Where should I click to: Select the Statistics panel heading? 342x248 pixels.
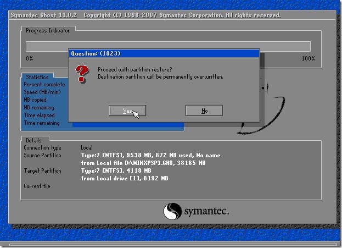(x=37, y=77)
